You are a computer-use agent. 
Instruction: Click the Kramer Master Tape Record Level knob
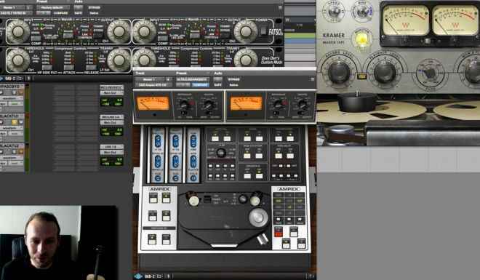[x=339, y=72]
